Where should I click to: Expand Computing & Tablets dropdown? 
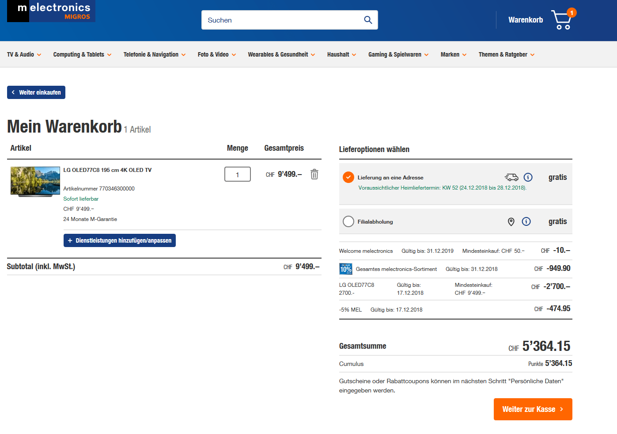(x=82, y=55)
